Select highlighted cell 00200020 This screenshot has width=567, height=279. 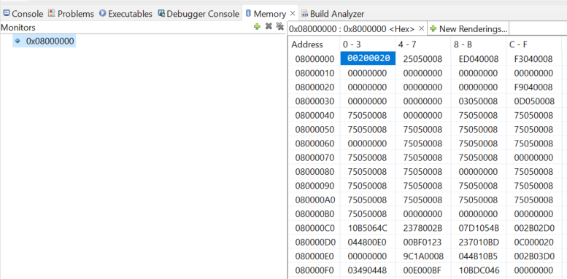(x=368, y=58)
